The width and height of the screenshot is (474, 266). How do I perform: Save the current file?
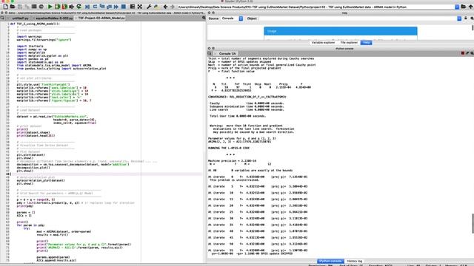20,7
